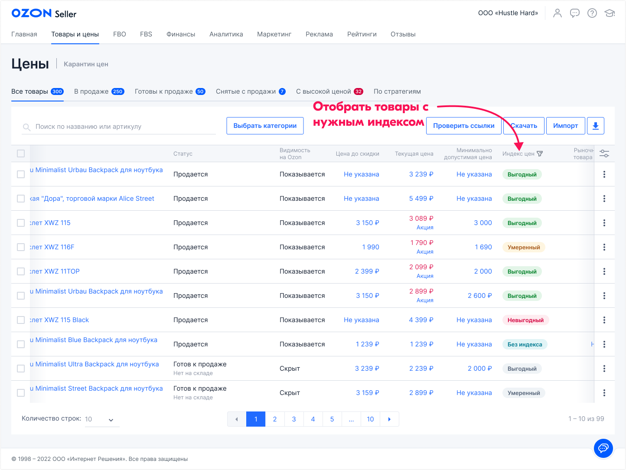
Task: Open the Аналитика menu item
Action: click(226, 34)
